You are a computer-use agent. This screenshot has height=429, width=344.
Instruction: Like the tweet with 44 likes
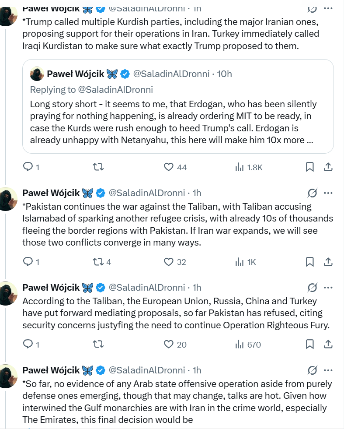169,167
